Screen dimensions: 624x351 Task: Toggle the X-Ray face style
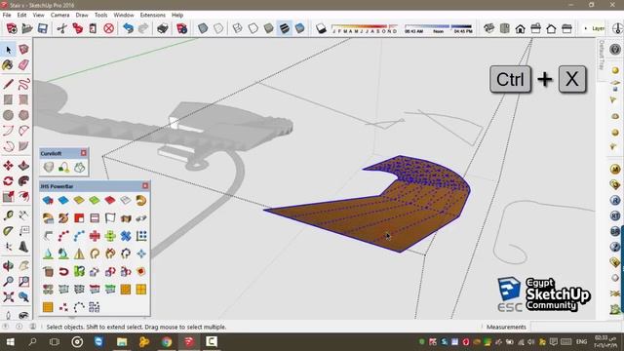[203, 28]
